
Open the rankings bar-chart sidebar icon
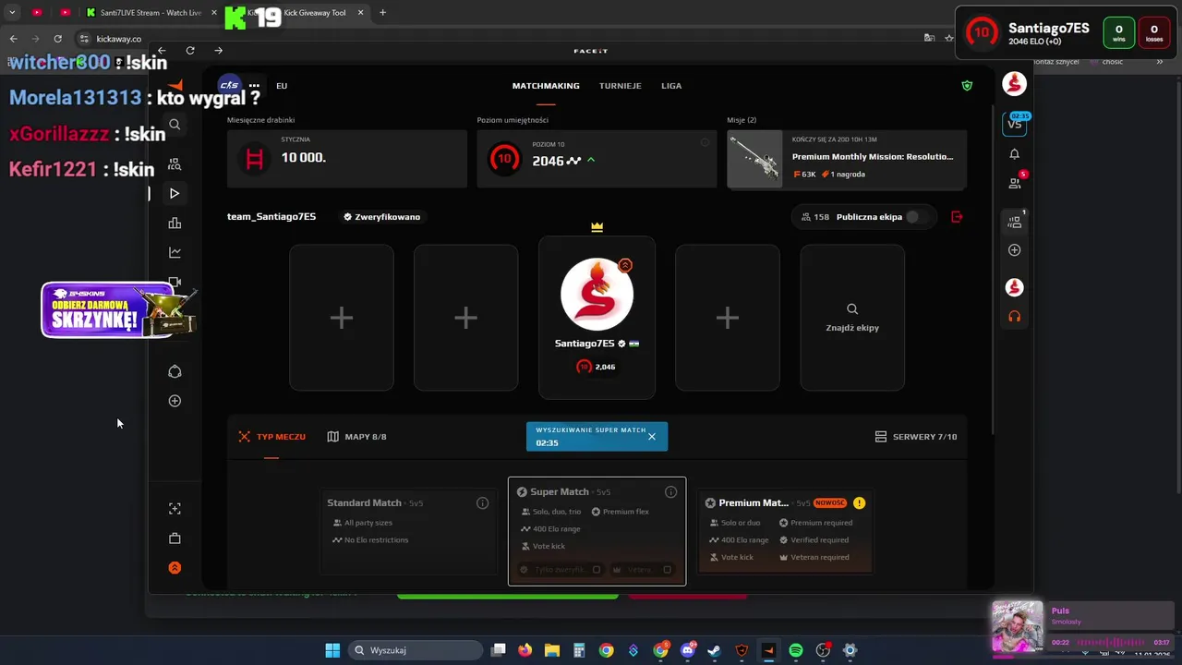click(x=175, y=223)
